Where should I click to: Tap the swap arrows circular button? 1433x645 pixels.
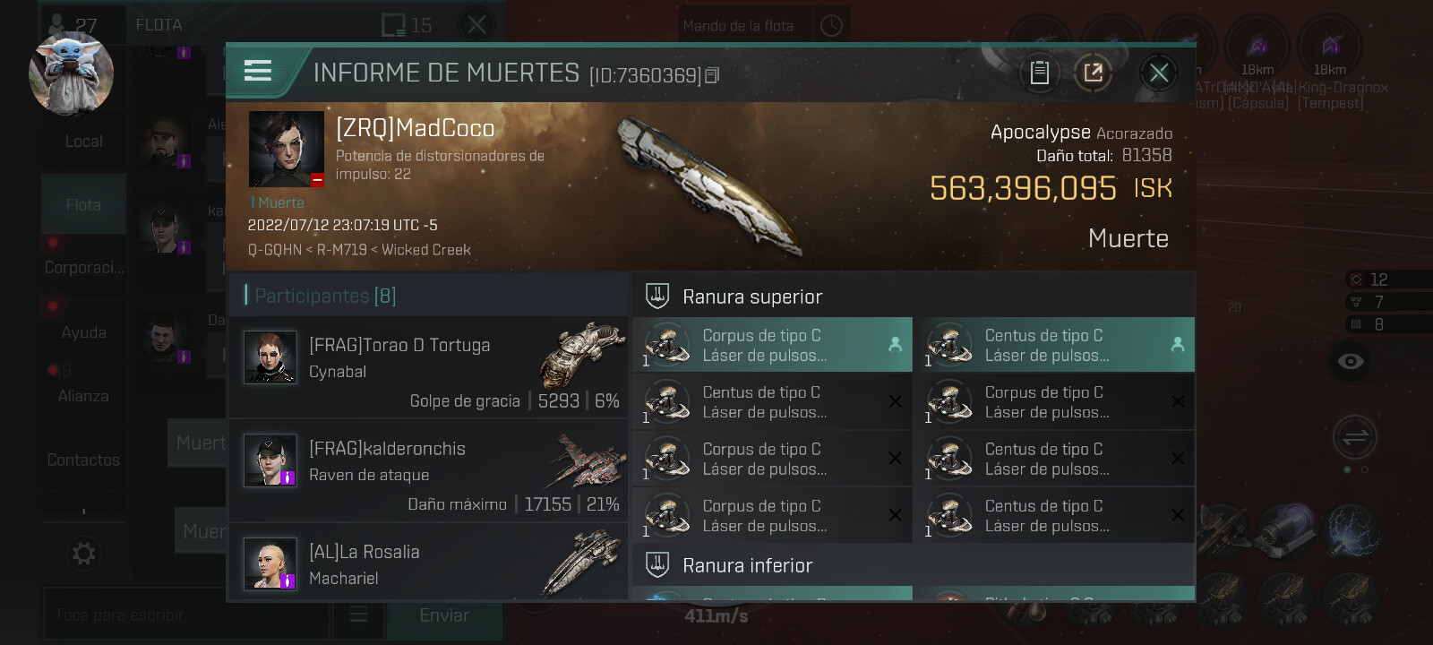(1355, 437)
